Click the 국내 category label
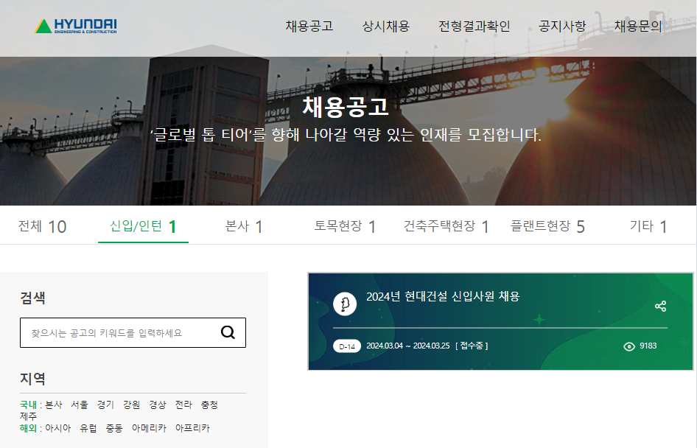Screen dimensions: 697x448 (x=29, y=405)
